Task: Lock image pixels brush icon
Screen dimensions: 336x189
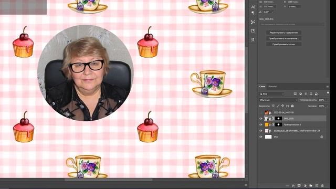Action: (278, 106)
